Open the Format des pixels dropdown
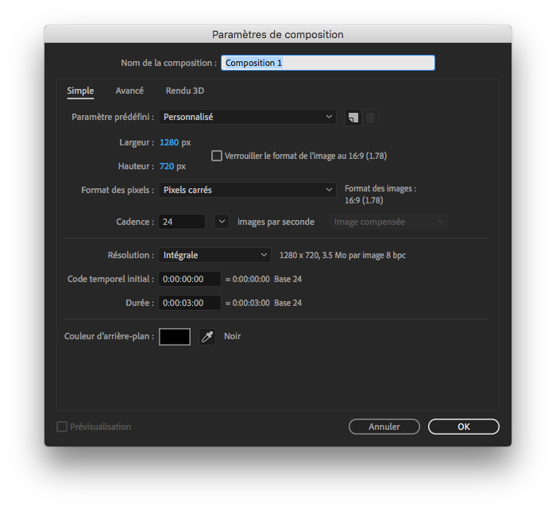This screenshot has height=510, width=556. (x=247, y=190)
